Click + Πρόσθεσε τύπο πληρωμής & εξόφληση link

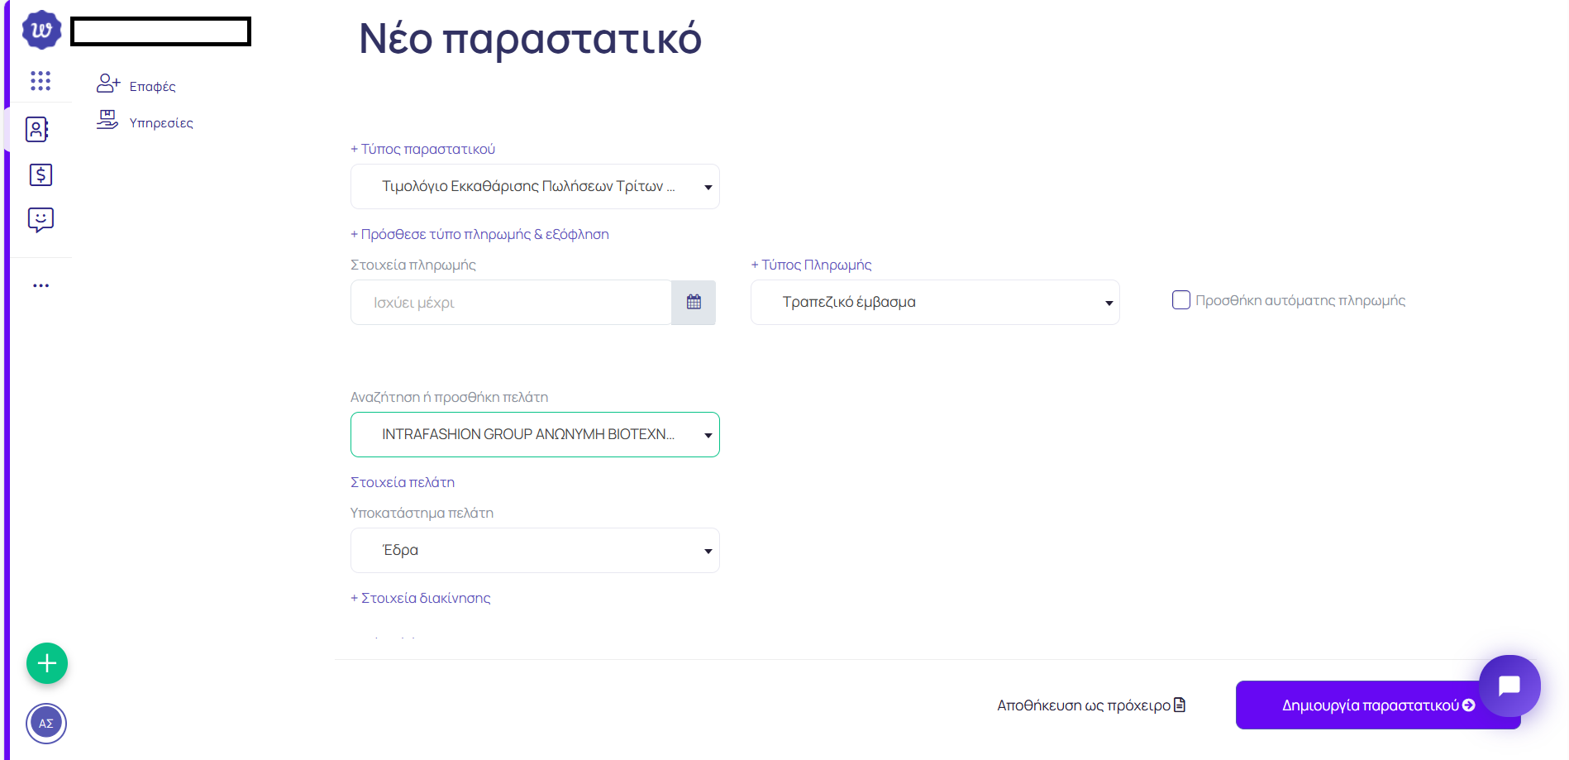[479, 234]
